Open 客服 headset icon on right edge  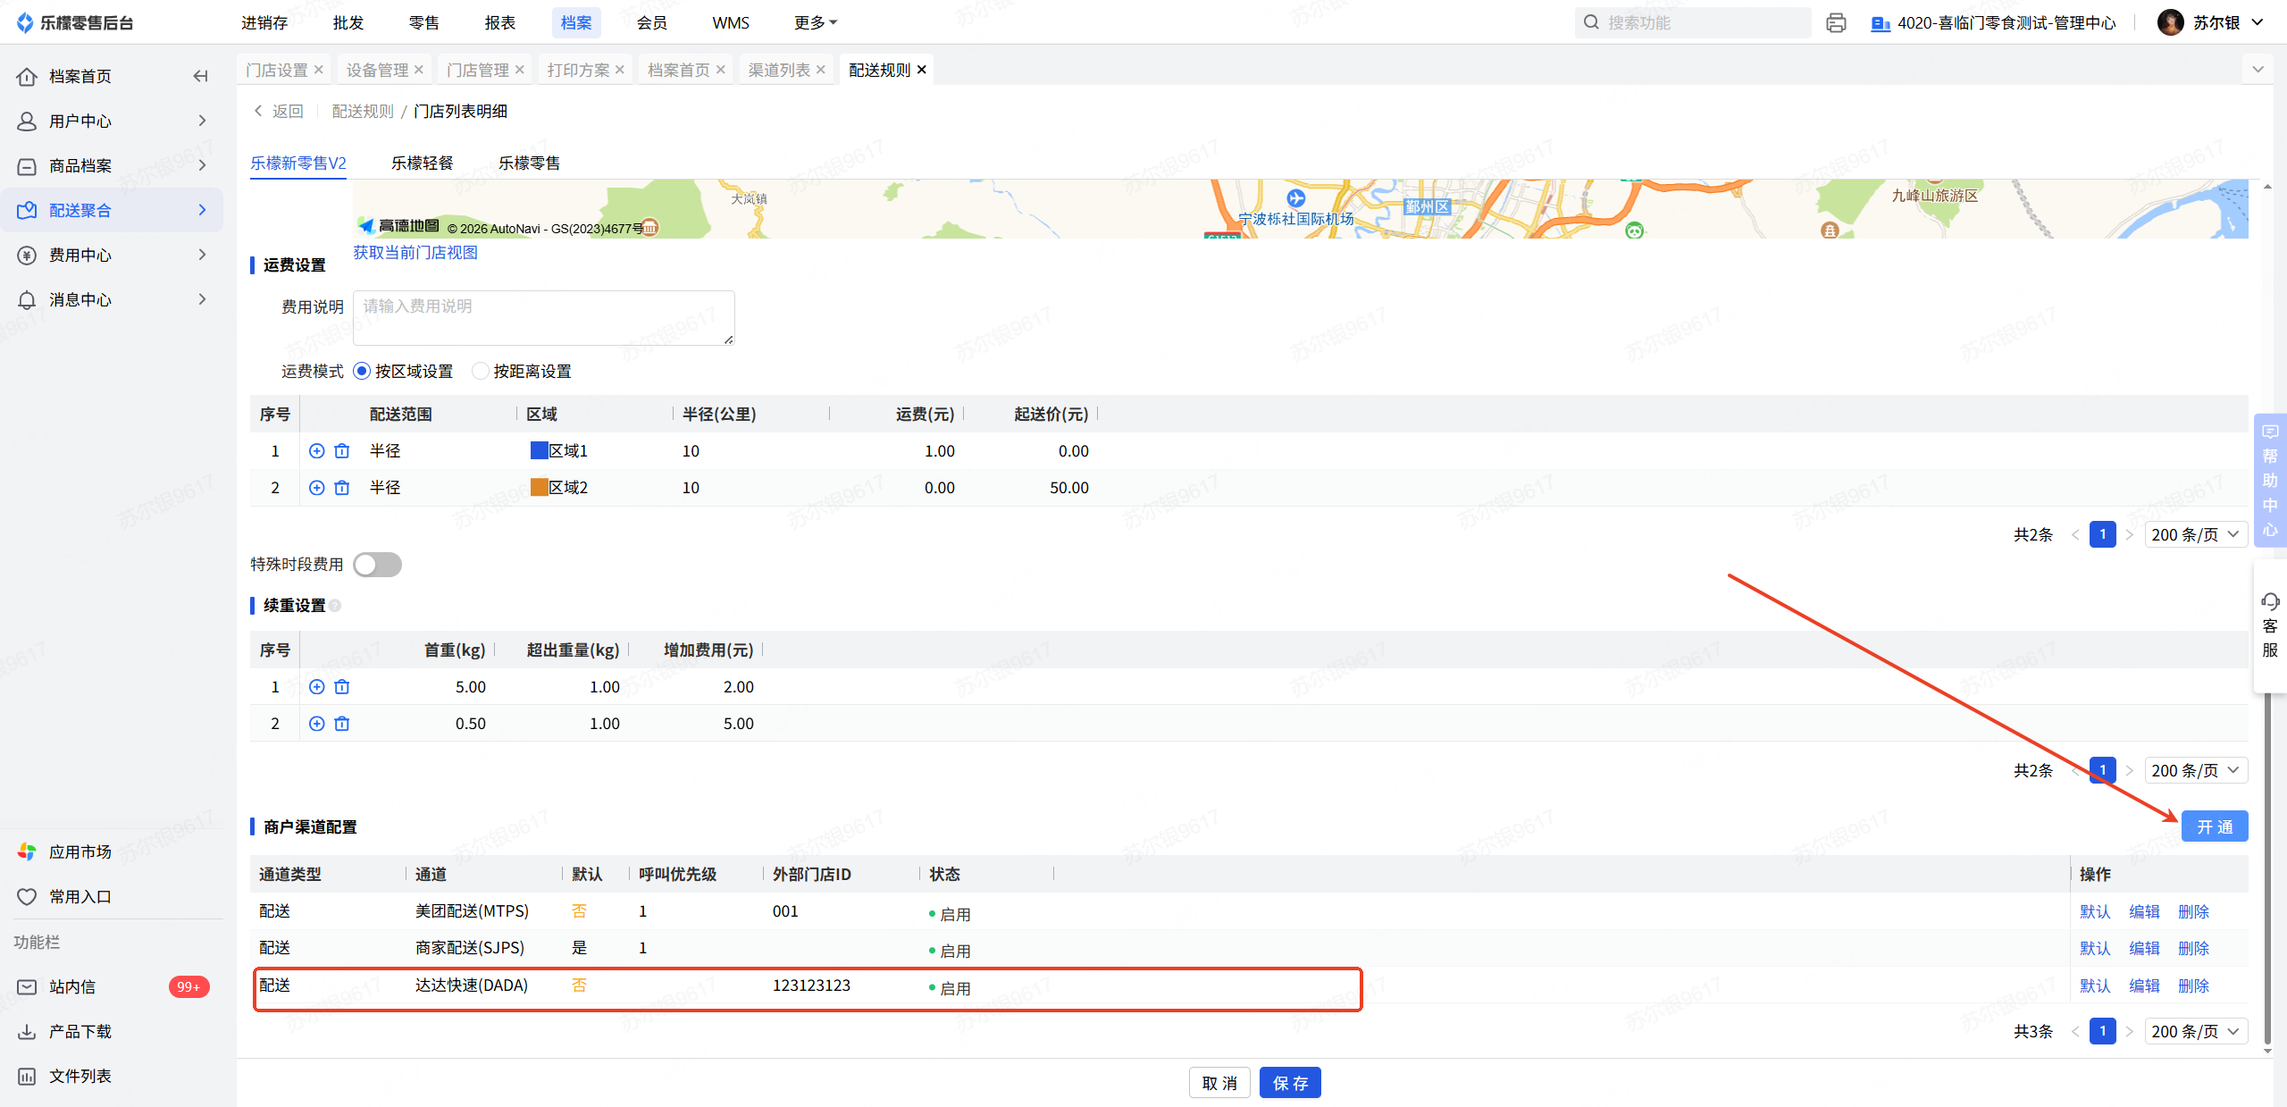click(2269, 601)
